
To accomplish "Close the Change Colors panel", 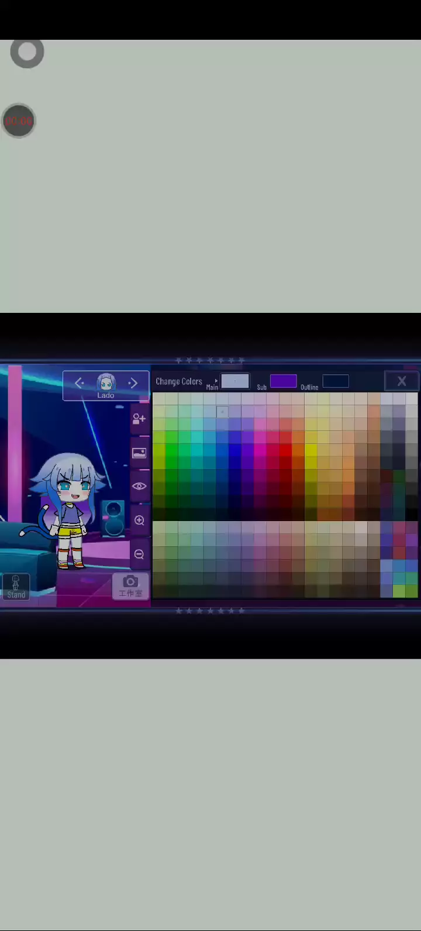I will (x=402, y=381).
